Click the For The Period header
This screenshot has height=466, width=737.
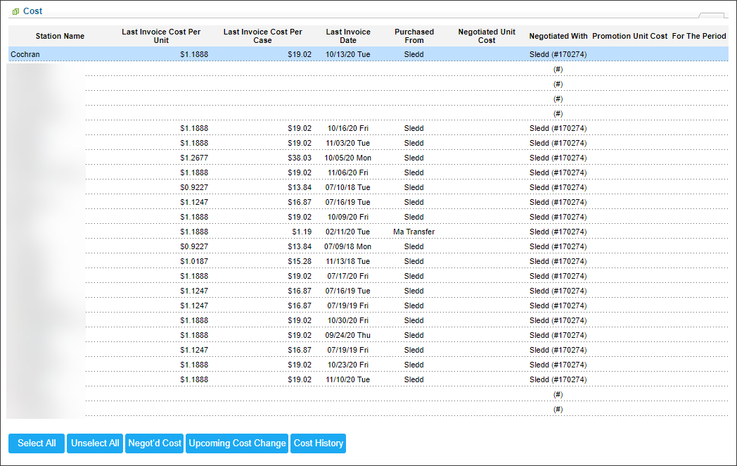[x=699, y=36]
